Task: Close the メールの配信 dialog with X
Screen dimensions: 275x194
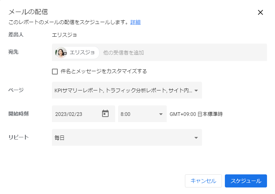Action: click(260, 12)
